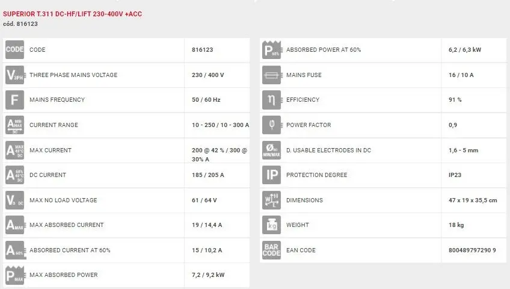Click the dimensions icon
510x289 pixels.
[x=272, y=200]
